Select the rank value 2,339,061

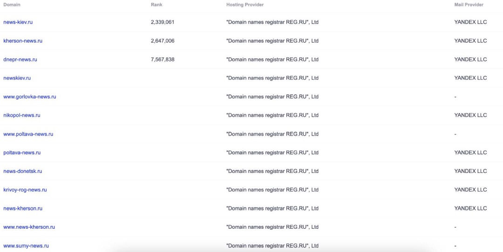(163, 22)
